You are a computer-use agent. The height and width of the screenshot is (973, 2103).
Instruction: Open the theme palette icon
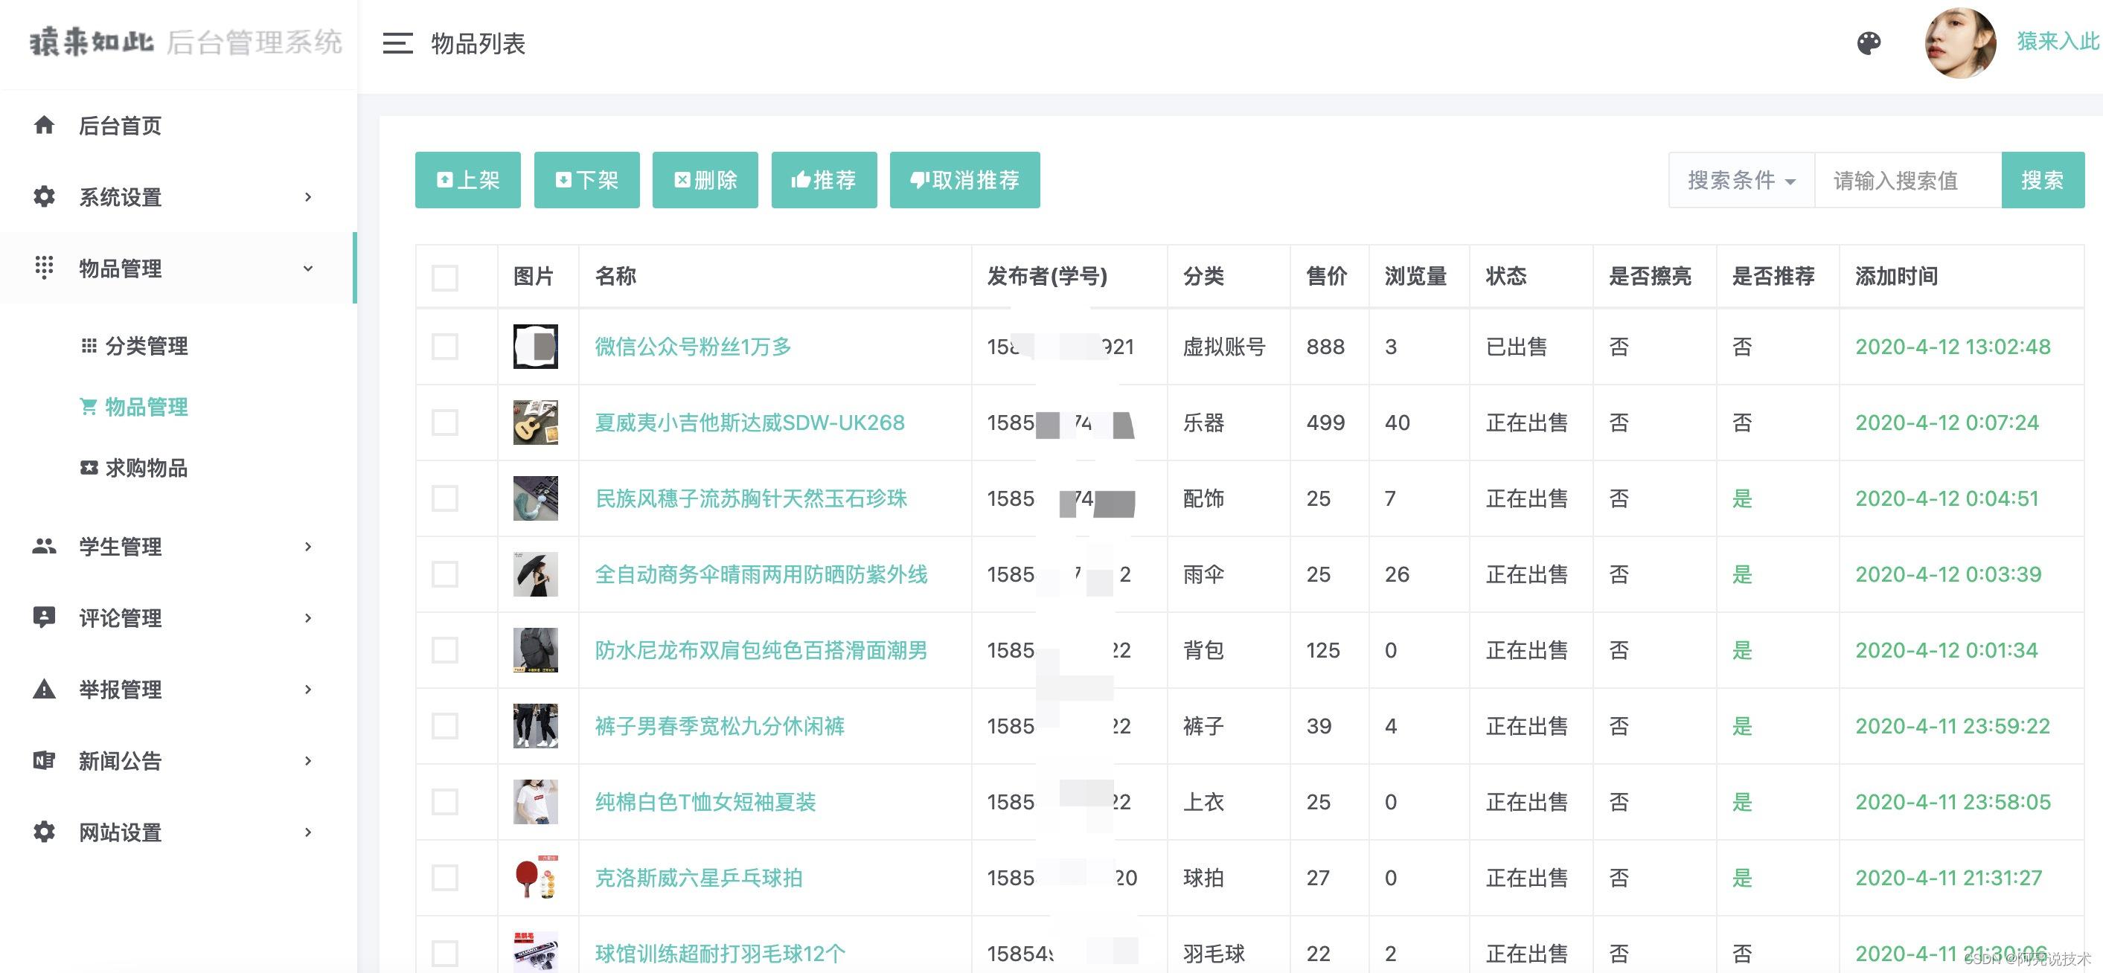coord(1869,43)
